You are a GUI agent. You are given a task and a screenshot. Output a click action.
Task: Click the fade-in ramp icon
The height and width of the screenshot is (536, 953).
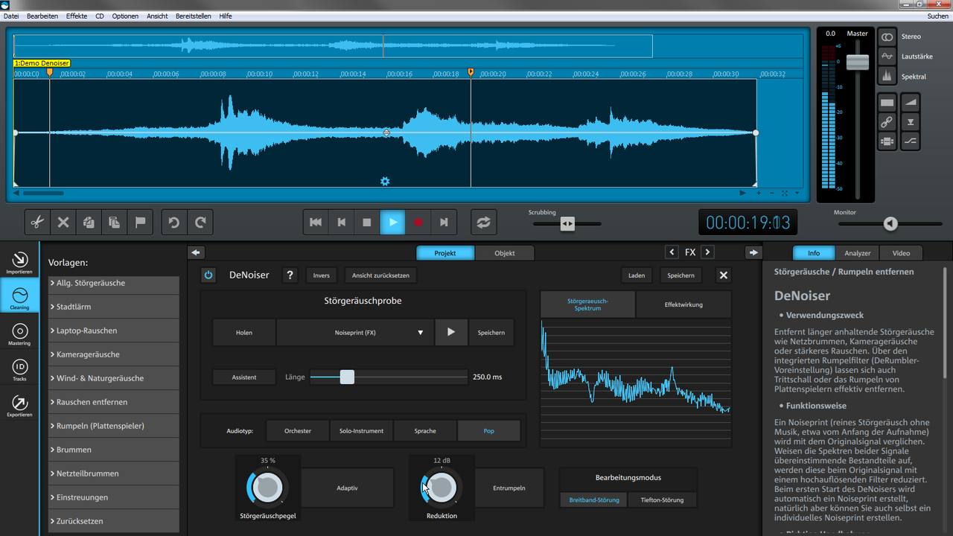click(x=911, y=102)
